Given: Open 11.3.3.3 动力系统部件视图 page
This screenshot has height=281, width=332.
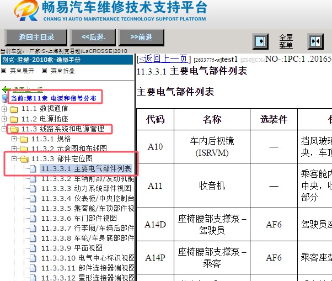Looking at the screenshot, I should (86, 188).
